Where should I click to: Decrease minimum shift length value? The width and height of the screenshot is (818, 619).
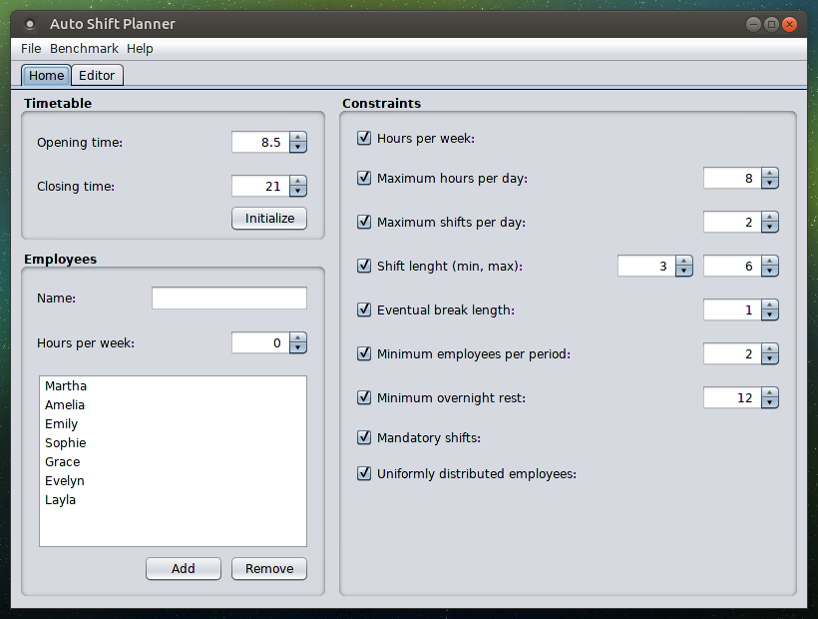684,271
